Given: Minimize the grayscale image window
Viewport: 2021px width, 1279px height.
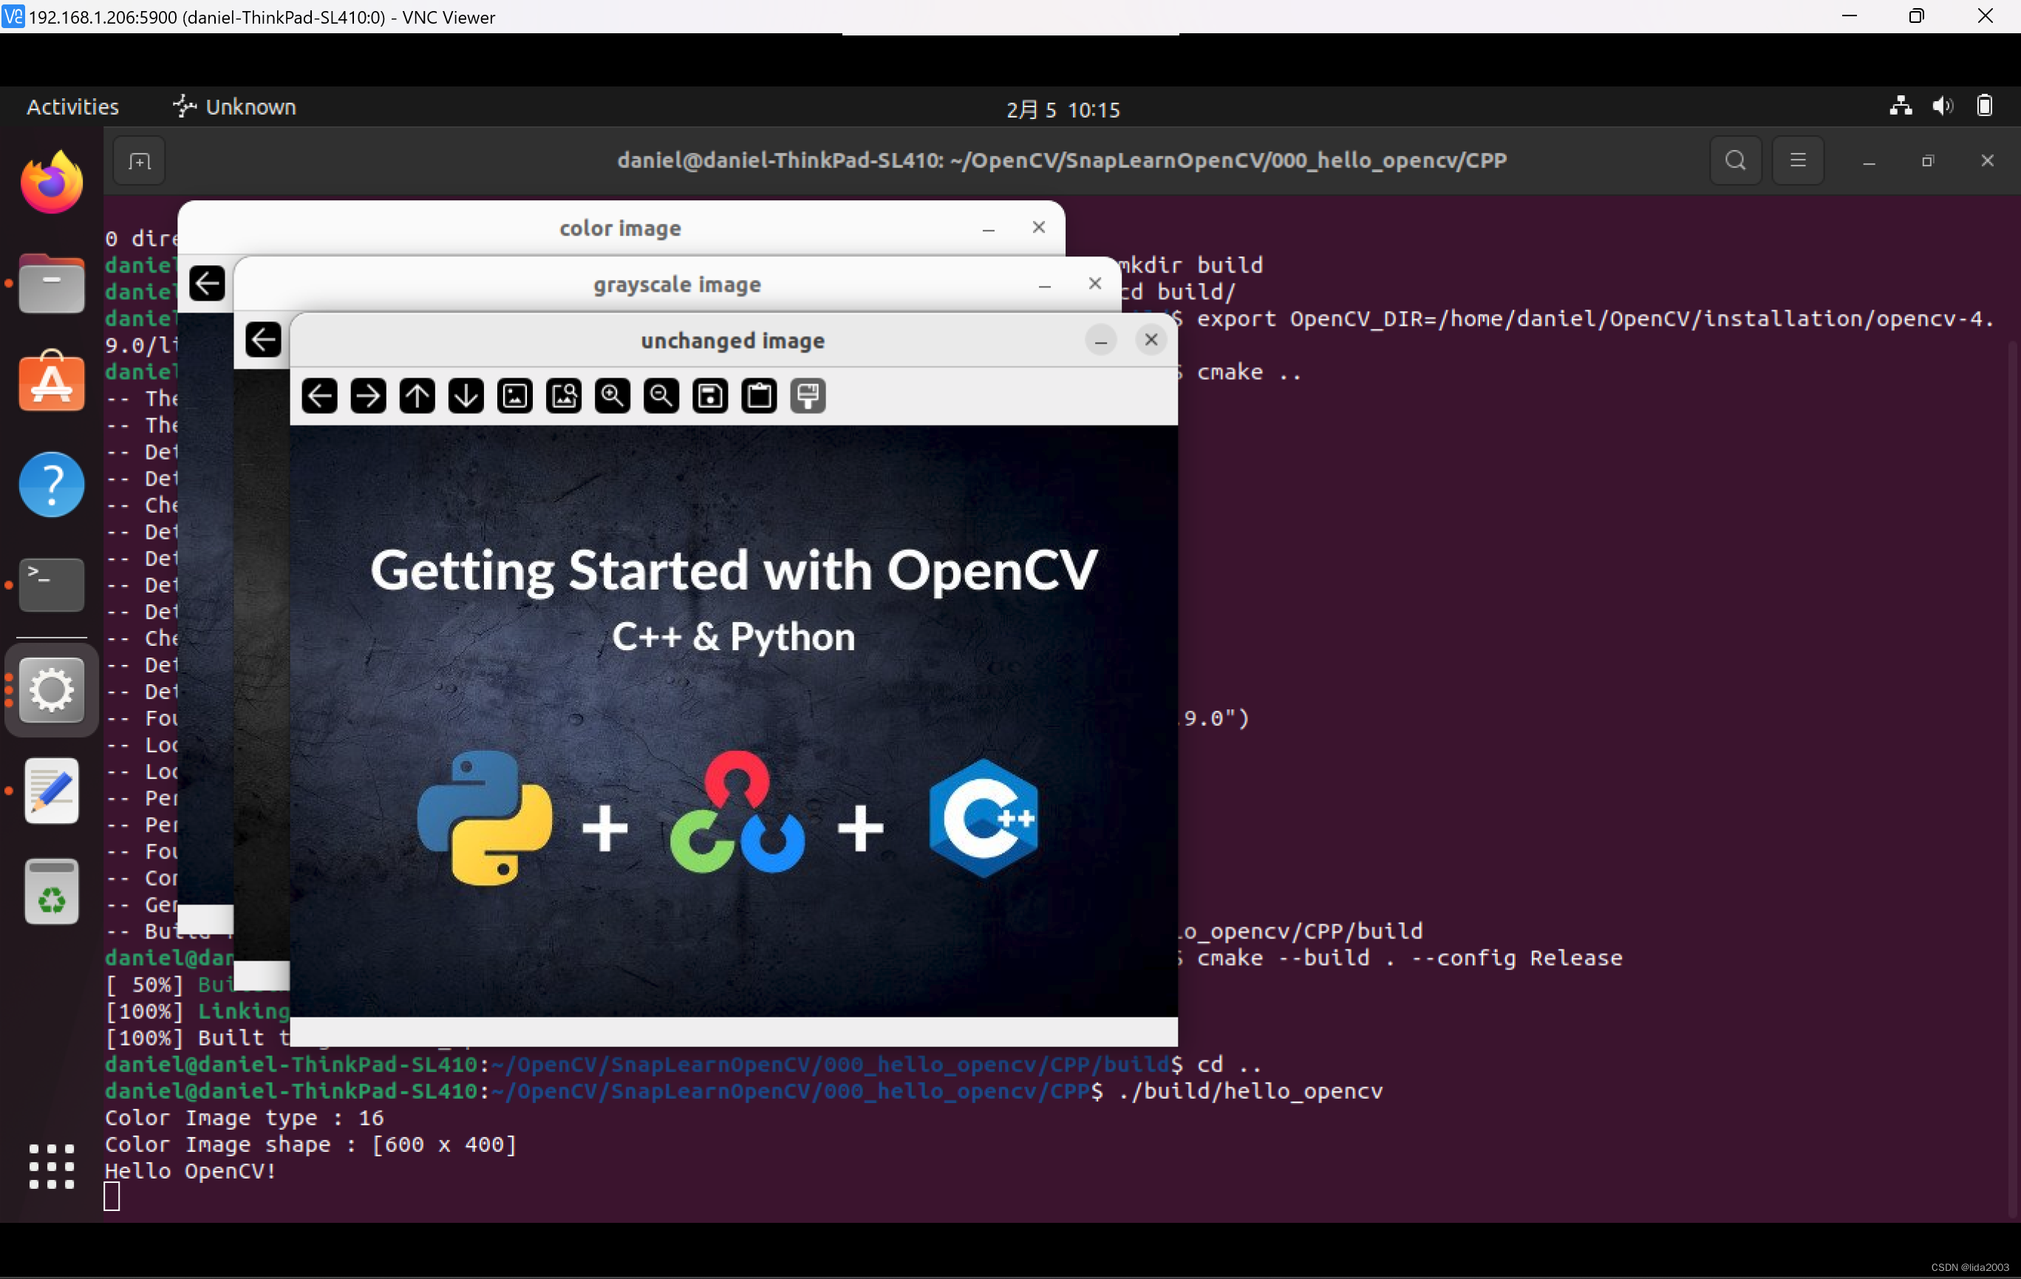Looking at the screenshot, I should pyautogui.click(x=1045, y=284).
